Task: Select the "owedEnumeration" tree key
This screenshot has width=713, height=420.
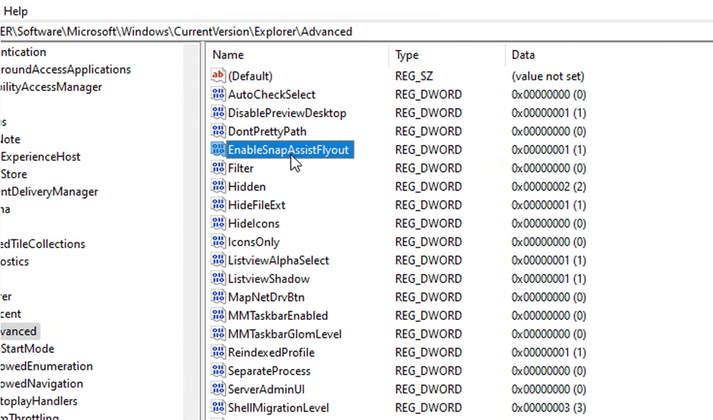Action: click(46, 366)
